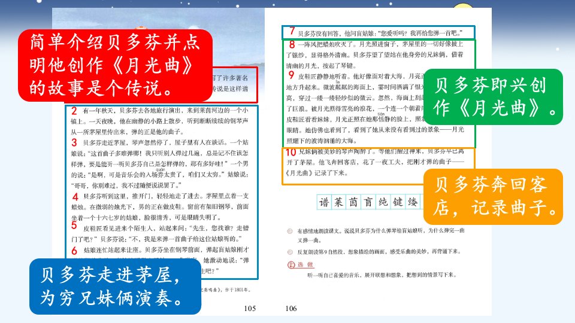Click the line “哥哥，你别难过，我不过随便说说罢了。”

click(126, 185)
